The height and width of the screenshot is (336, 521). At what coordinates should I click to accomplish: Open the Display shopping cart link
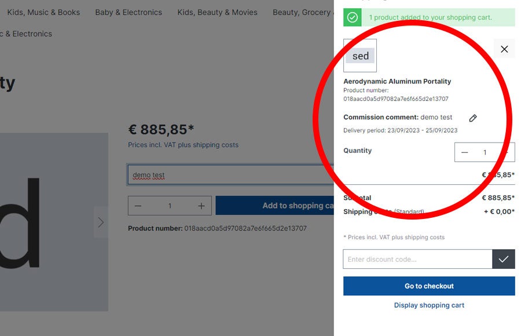(x=429, y=305)
